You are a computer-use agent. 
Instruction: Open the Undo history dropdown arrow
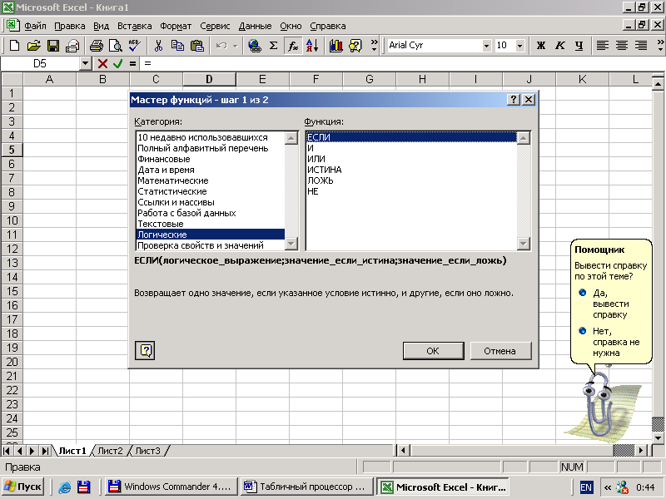coord(236,46)
